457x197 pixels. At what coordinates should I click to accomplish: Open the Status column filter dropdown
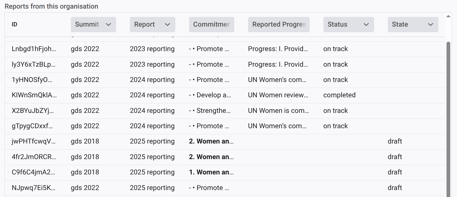pos(348,24)
